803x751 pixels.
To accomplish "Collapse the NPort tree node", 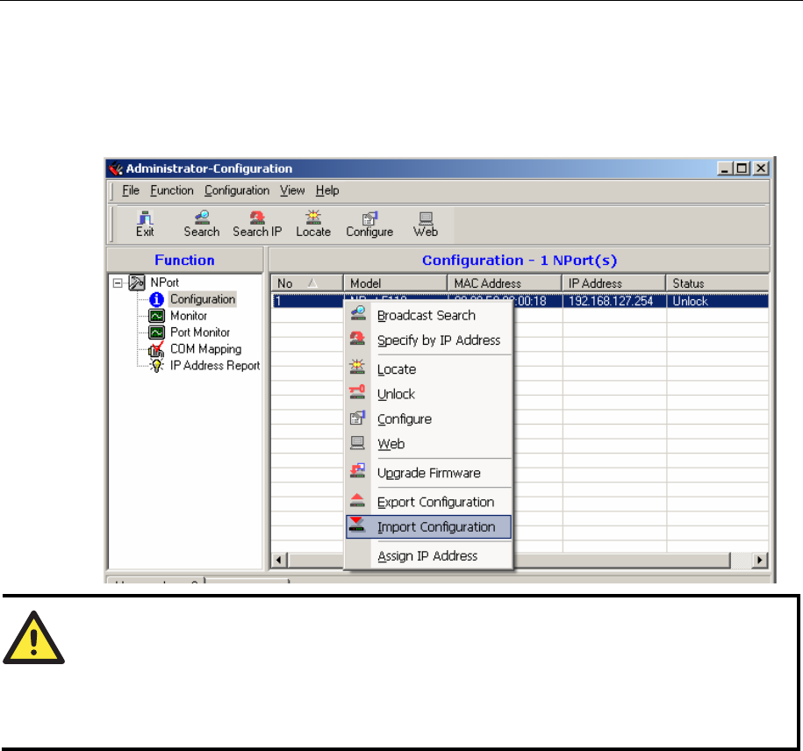I will [118, 283].
